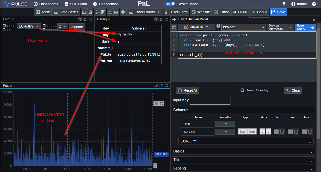
Task: Duplicate the Form panel
Action: pos(80,19)
